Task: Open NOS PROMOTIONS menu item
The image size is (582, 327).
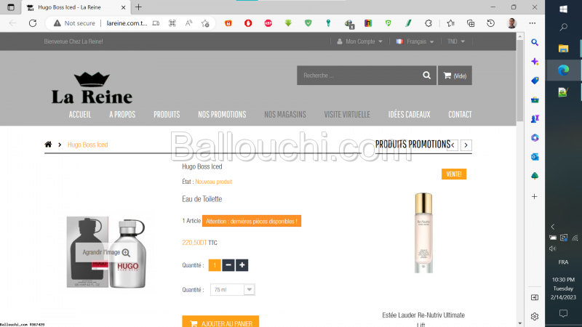Action: [x=222, y=115]
